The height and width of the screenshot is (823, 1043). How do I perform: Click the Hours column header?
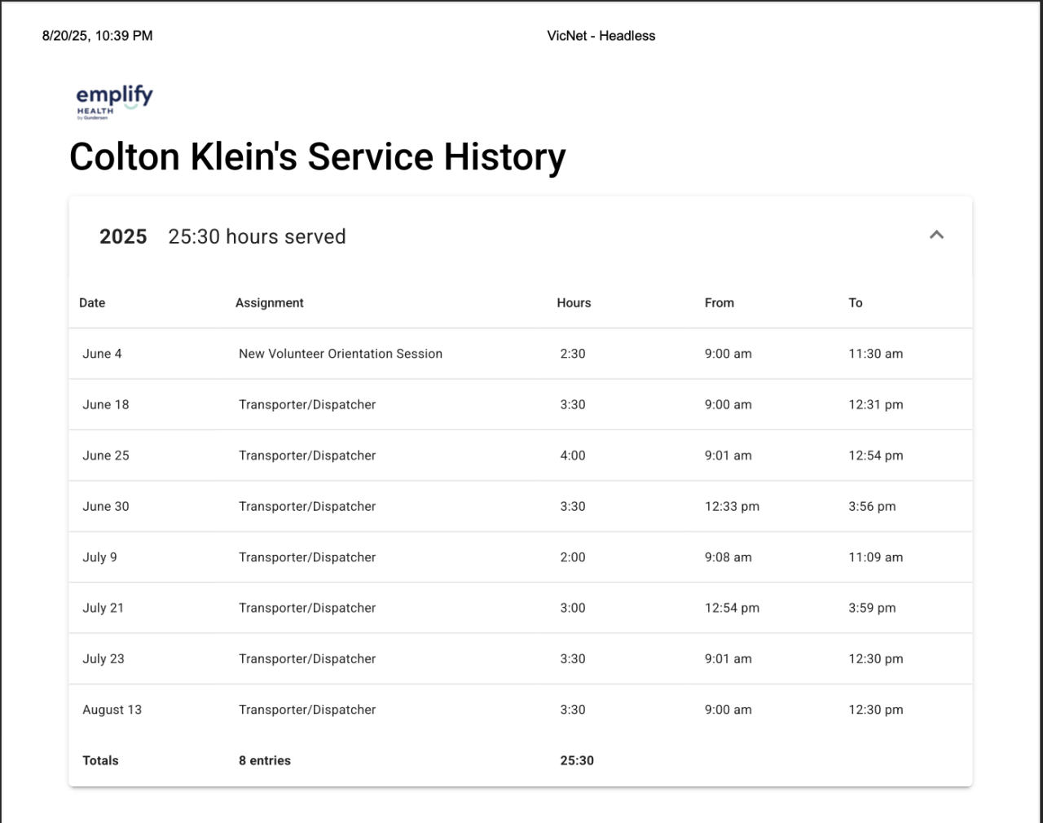tap(574, 303)
